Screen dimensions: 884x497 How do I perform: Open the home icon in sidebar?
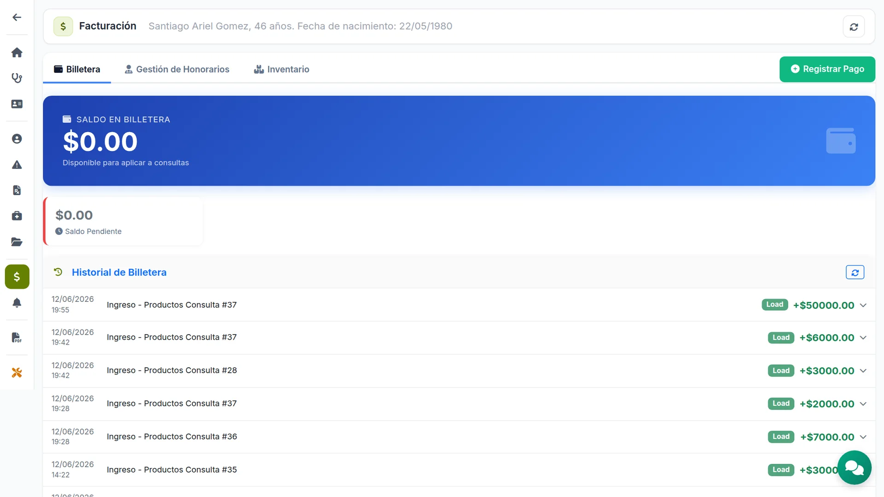tap(17, 52)
